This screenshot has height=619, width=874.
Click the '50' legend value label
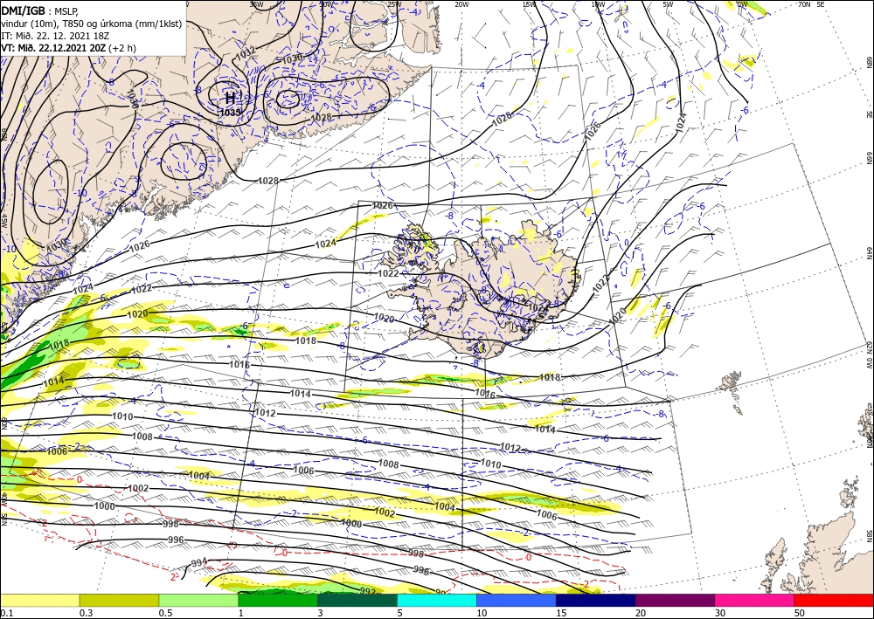point(800,613)
